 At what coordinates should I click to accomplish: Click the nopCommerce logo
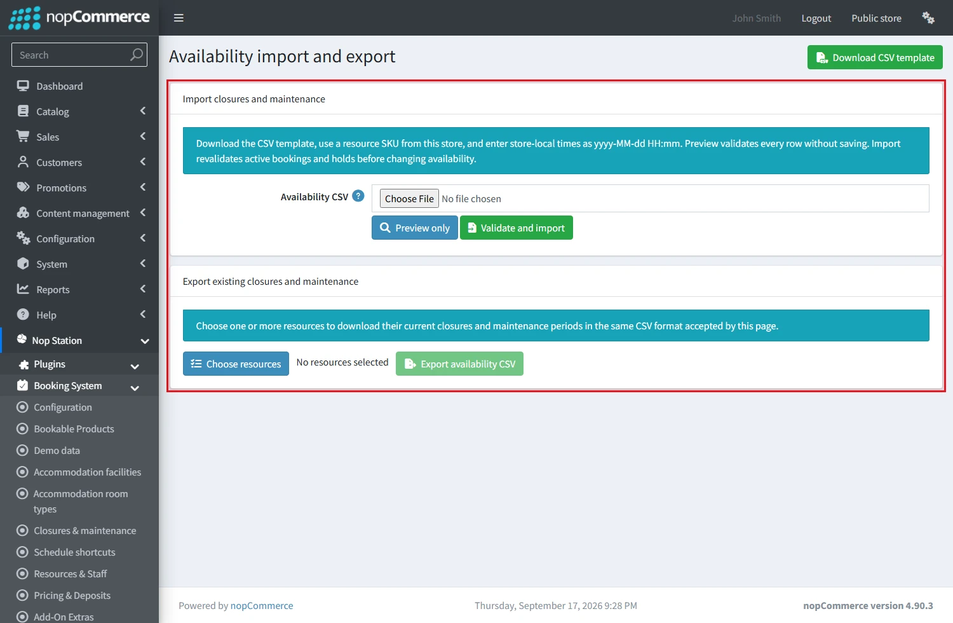click(x=79, y=18)
